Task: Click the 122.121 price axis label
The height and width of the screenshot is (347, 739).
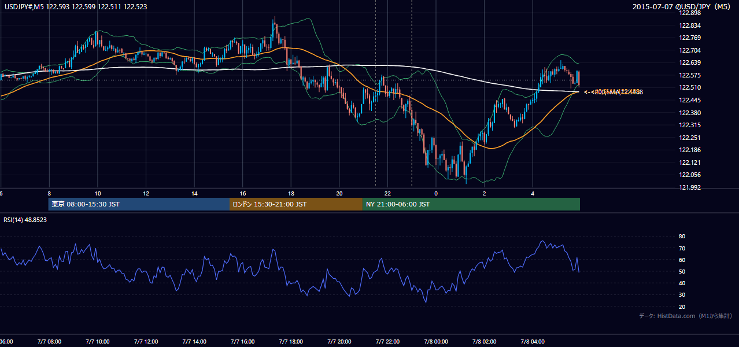Action: pos(689,163)
